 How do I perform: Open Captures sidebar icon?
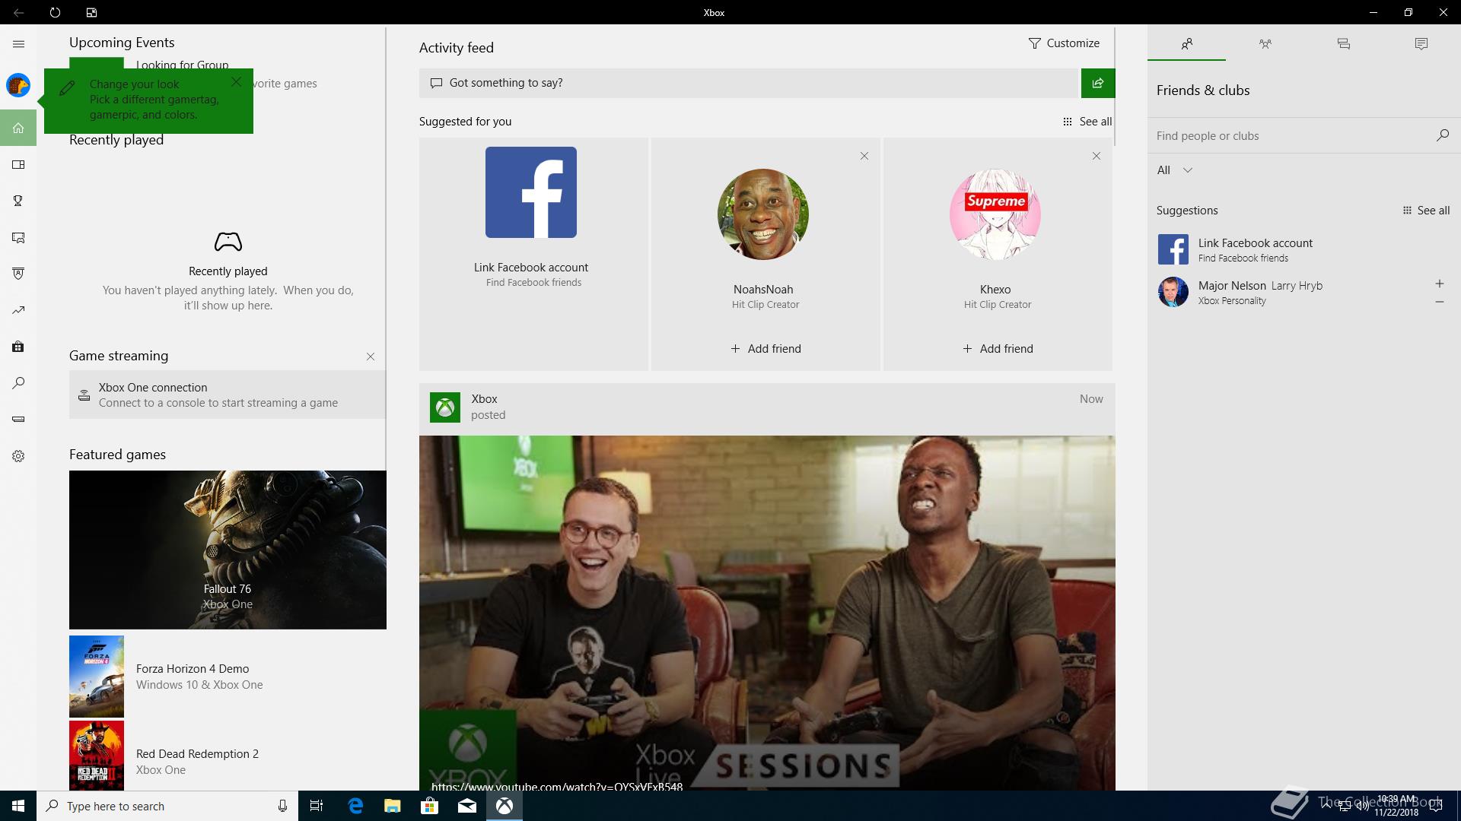tap(18, 237)
